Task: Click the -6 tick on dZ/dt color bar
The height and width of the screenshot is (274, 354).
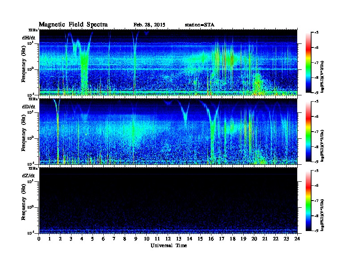Action: click(316, 185)
